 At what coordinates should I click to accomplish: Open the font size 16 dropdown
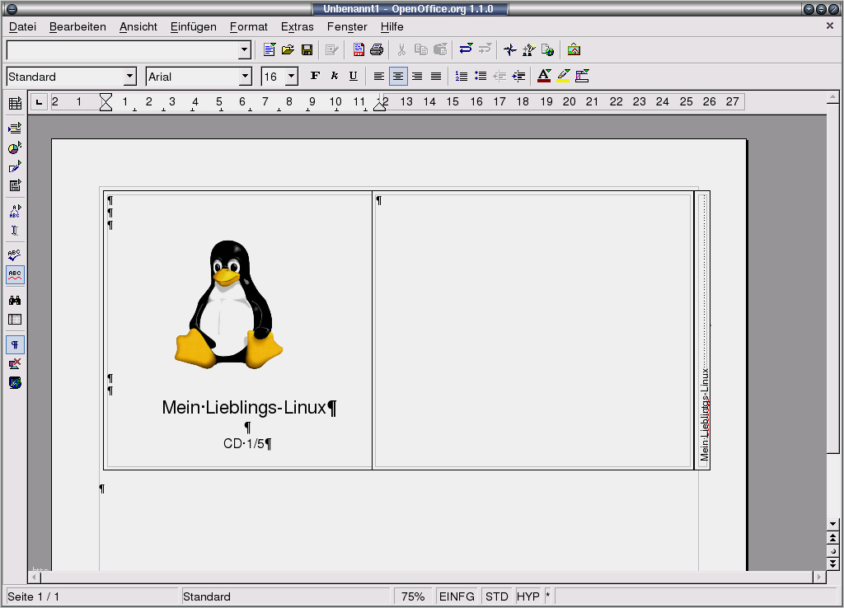pos(291,77)
